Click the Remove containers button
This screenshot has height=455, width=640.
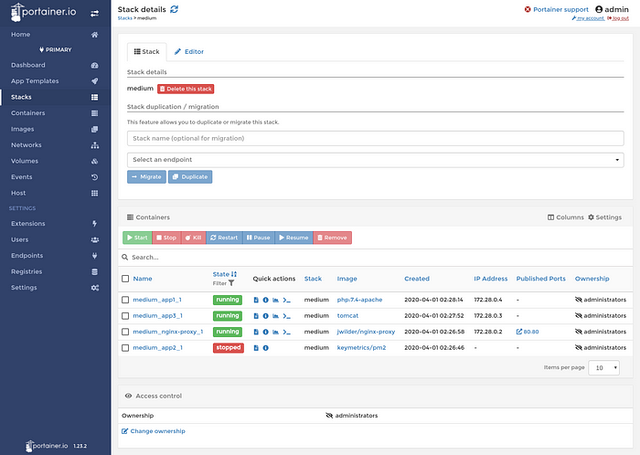332,238
